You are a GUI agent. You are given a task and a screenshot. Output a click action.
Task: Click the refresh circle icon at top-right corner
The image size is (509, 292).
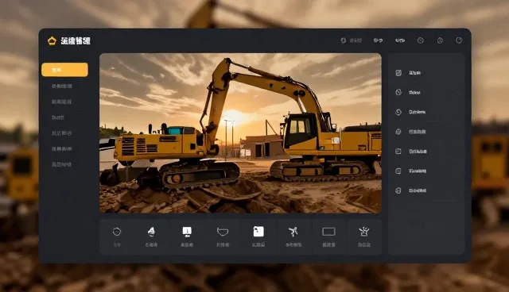459,40
